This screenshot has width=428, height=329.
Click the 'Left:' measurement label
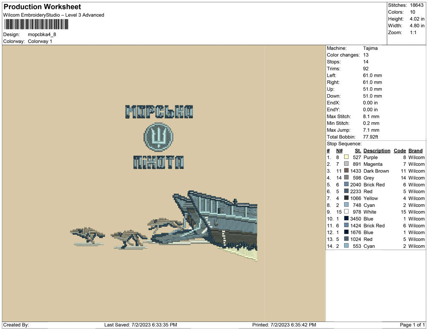click(x=331, y=75)
